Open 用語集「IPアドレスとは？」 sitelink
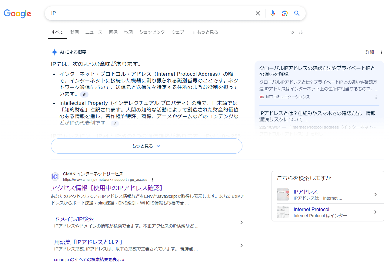Screen dimensions: 390x272 (89, 242)
